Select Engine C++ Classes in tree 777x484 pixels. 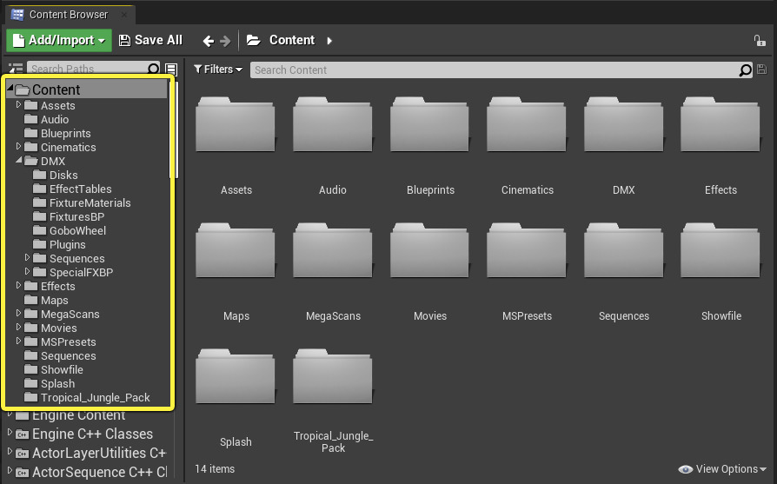click(x=92, y=434)
